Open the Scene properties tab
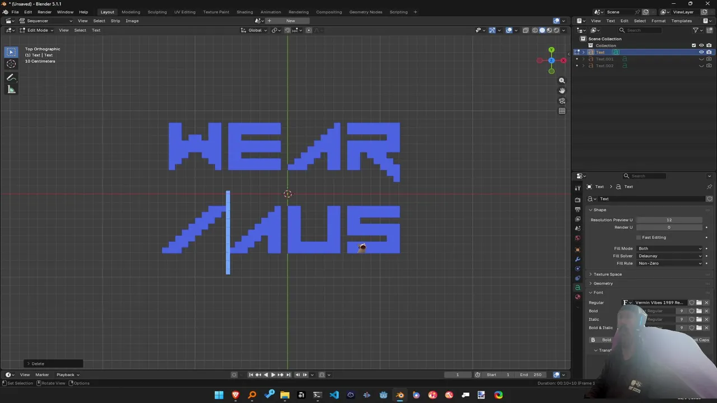This screenshot has height=403, width=717. [x=578, y=228]
